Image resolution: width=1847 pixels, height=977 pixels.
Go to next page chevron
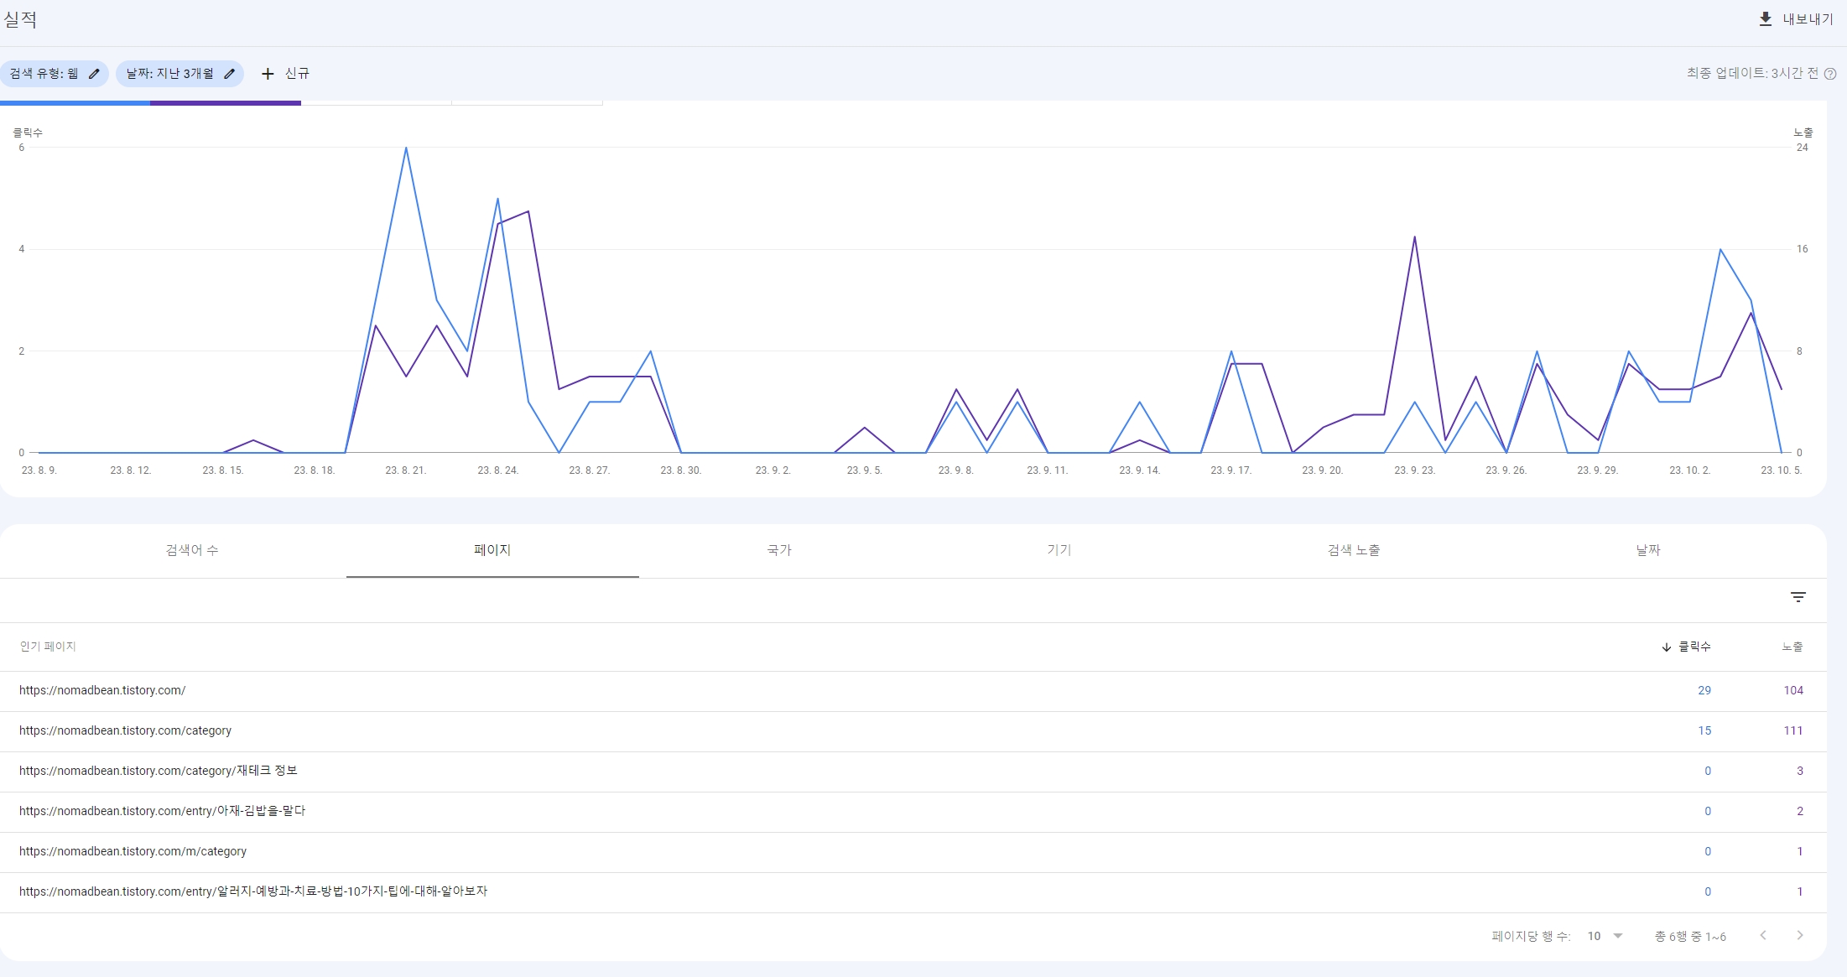coord(1799,935)
